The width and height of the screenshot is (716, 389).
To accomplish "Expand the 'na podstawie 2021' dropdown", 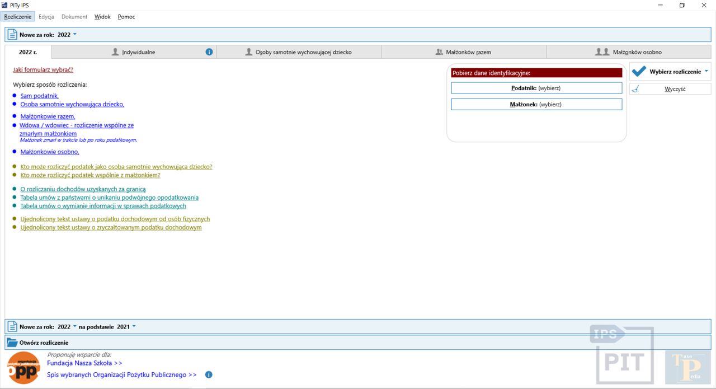I will [x=134, y=326].
